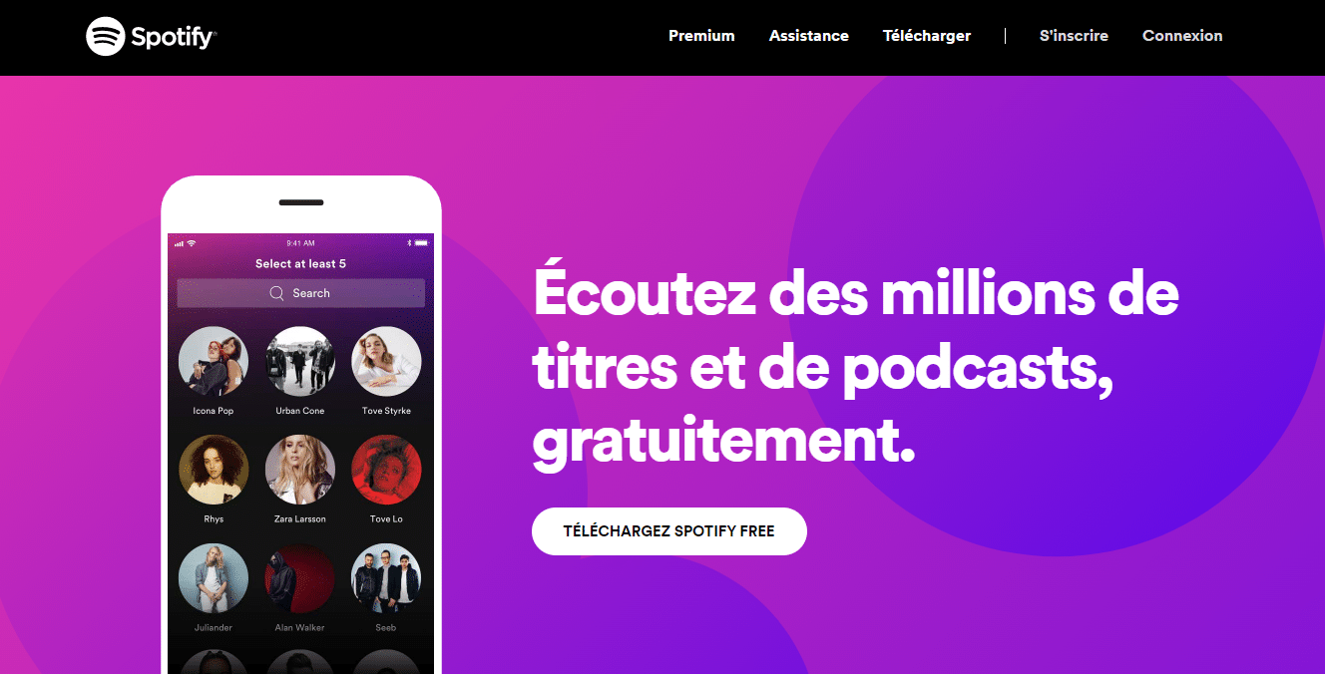Select the Seeb artist avatar

pyautogui.click(x=386, y=578)
